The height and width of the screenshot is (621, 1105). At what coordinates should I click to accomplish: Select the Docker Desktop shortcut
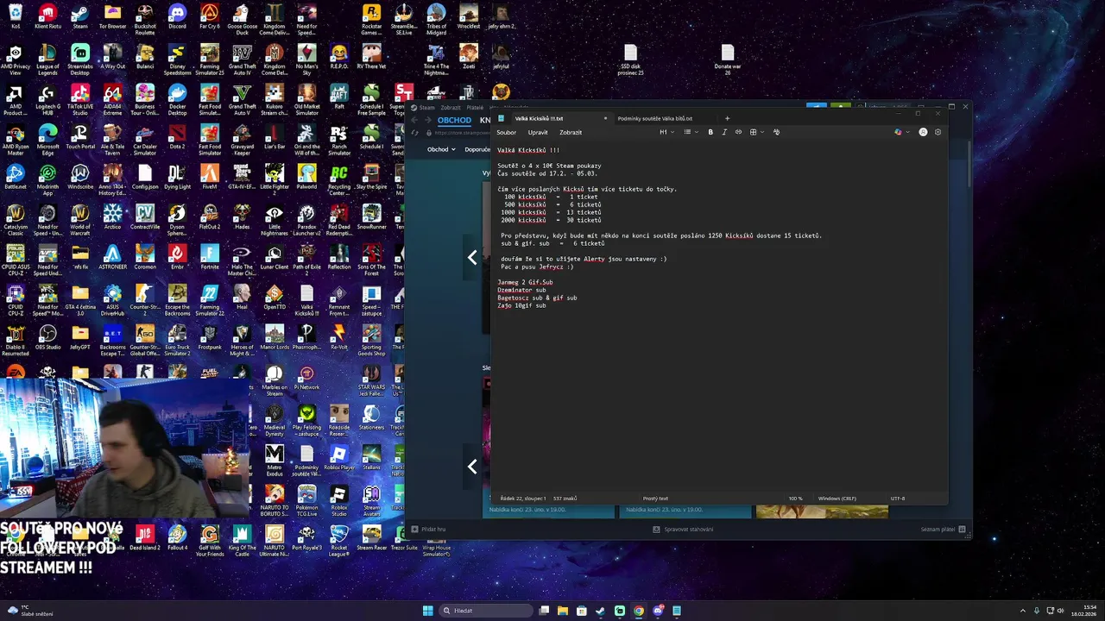[x=177, y=101]
